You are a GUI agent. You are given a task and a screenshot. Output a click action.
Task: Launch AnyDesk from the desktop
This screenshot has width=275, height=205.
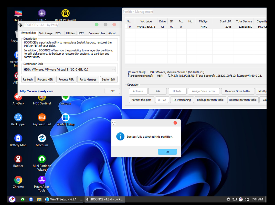[x=18, y=99]
